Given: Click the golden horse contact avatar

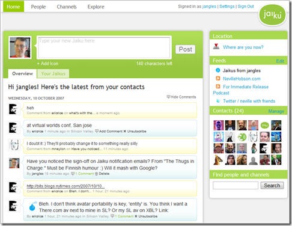Looking at the screenshot, I should pos(219,160).
